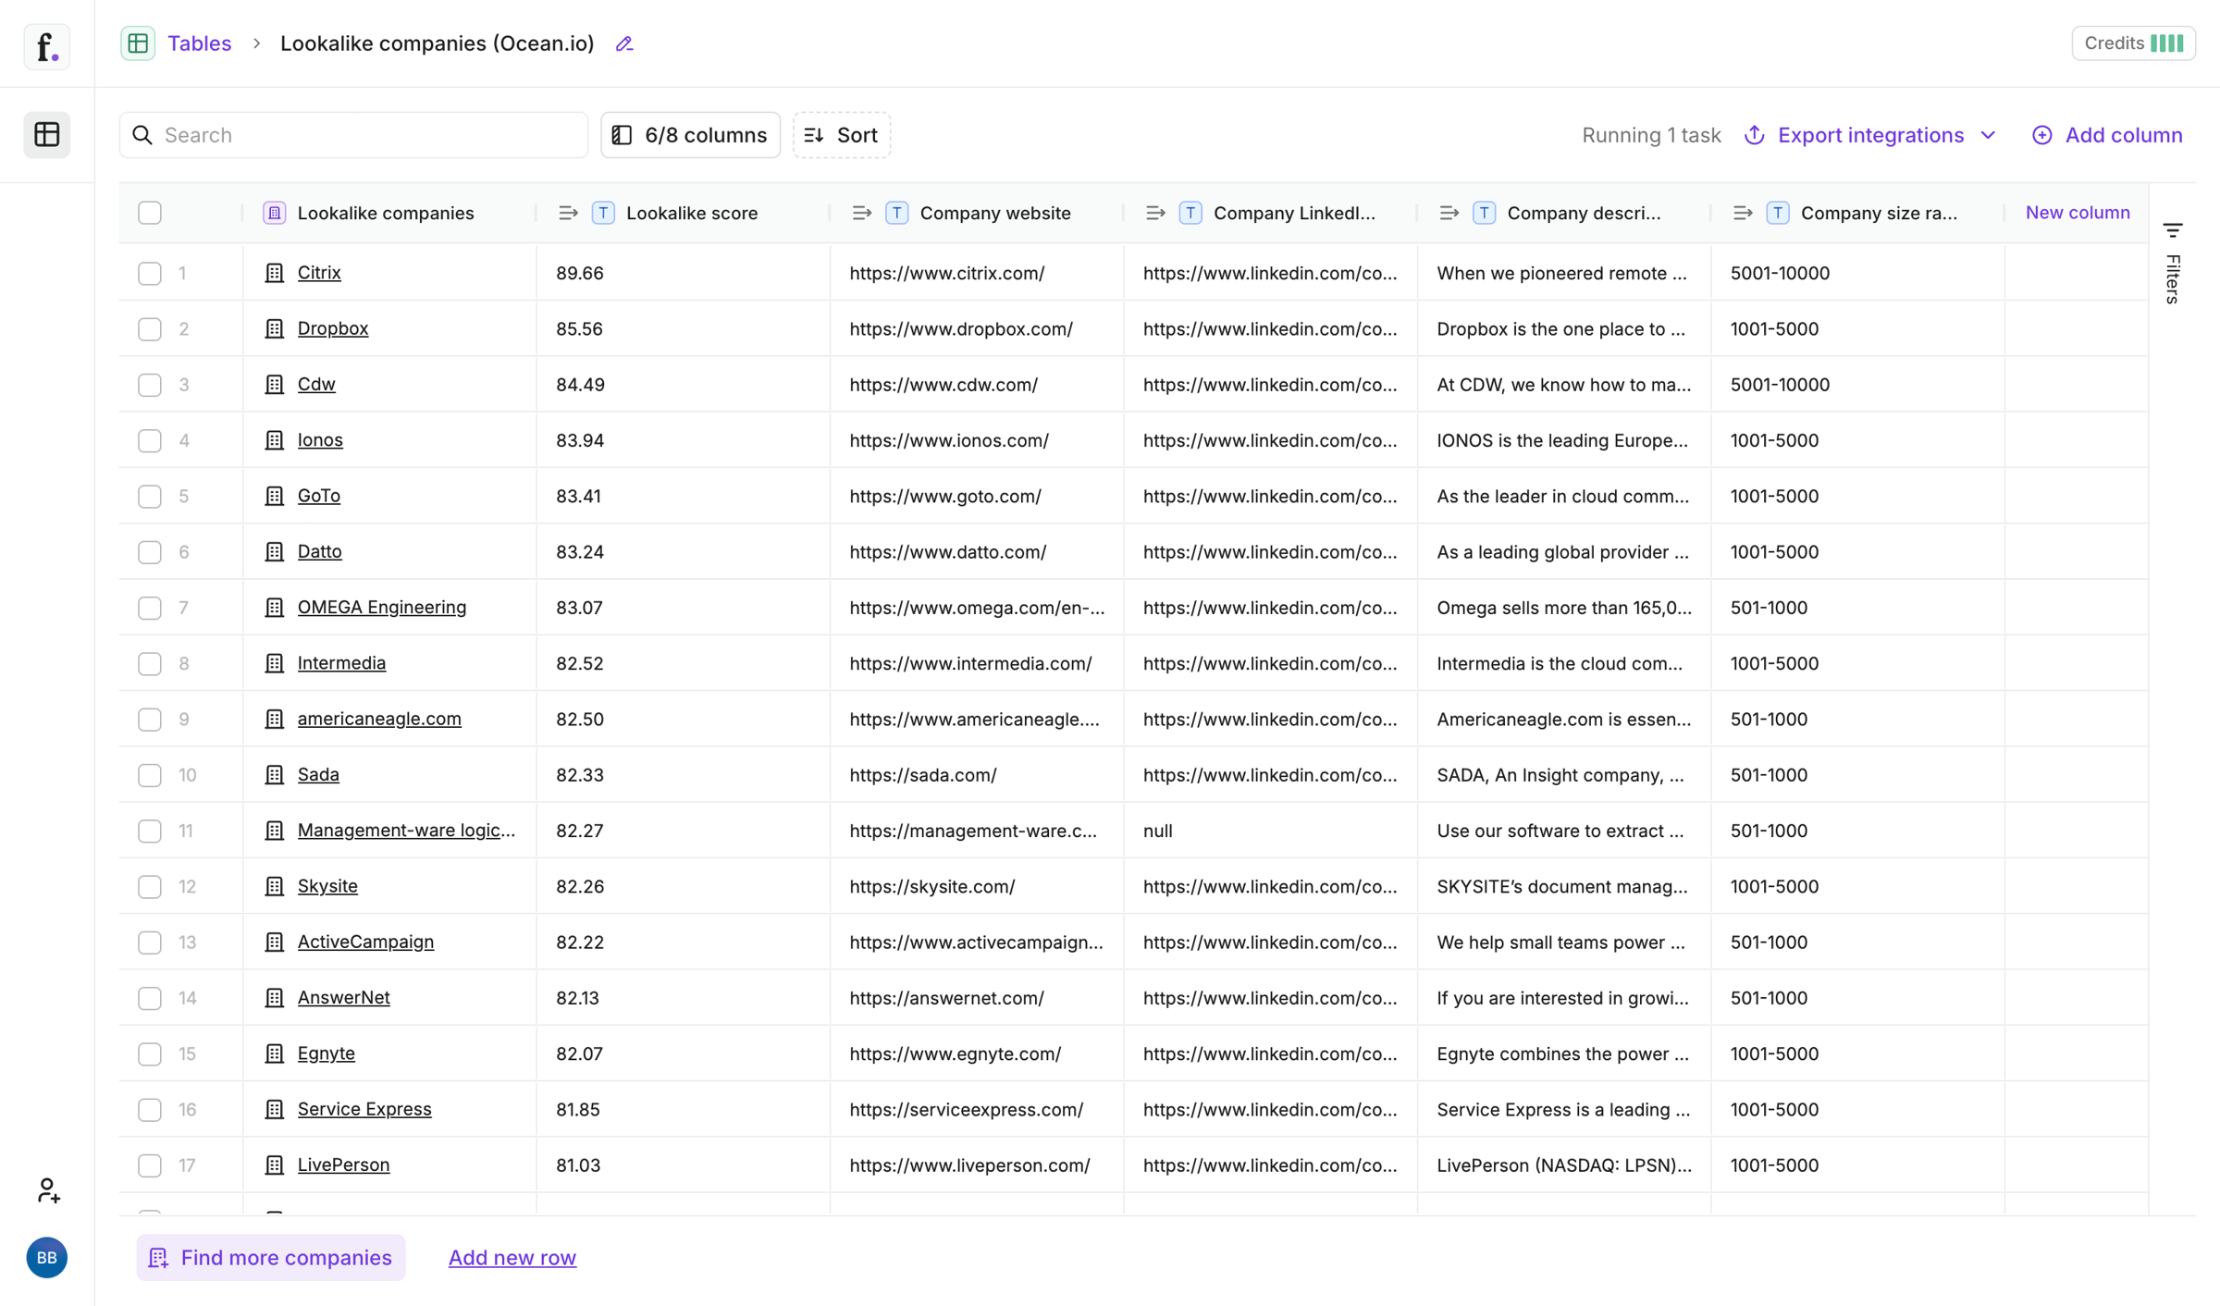Click the Add new row link
Image resolution: width=2220 pixels, height=1306 pixels.
point(512,1257)
